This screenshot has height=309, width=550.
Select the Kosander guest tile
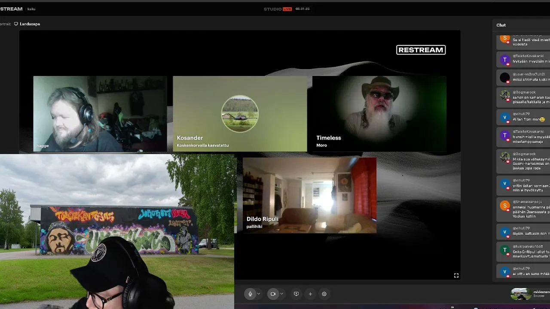240,114
